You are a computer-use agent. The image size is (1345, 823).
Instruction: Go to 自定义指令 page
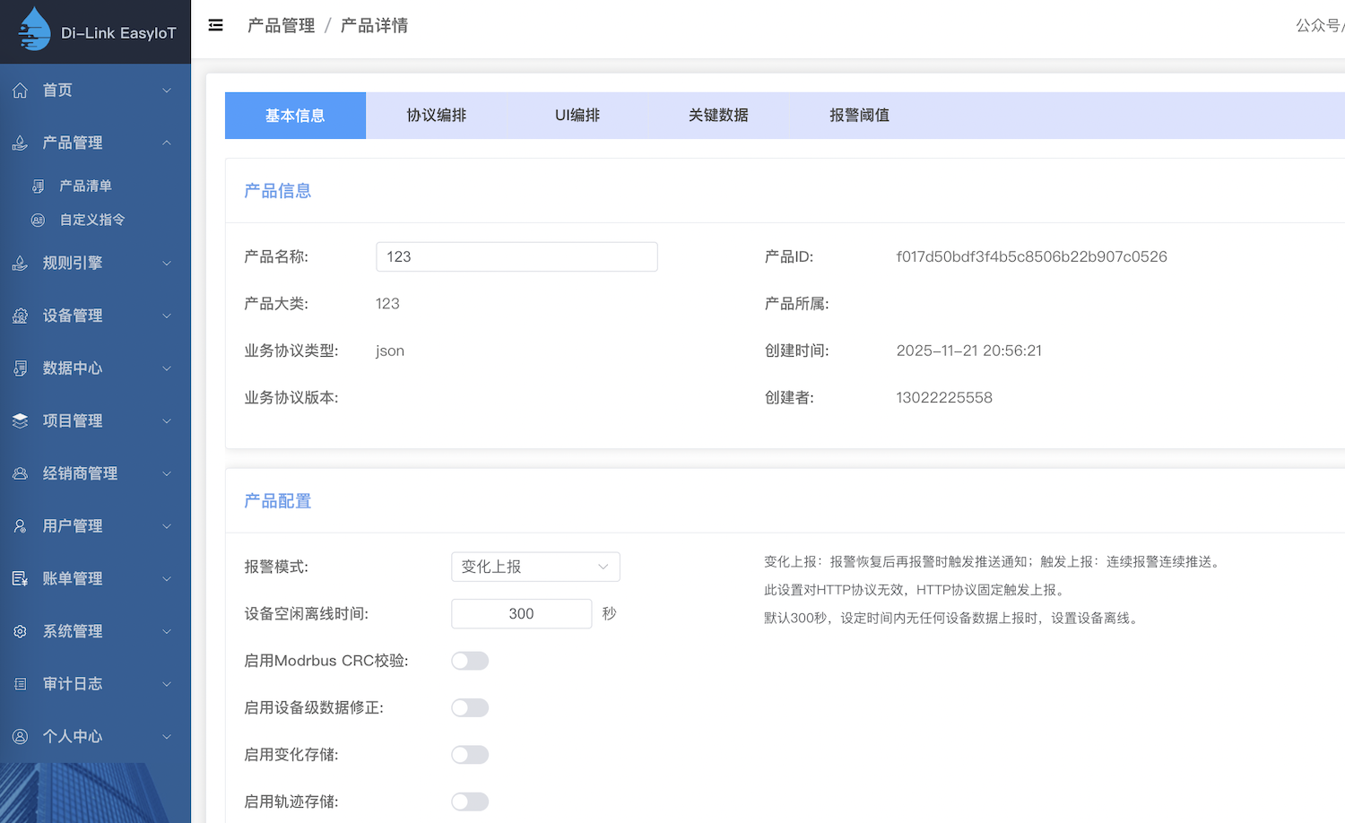[91, 220]
